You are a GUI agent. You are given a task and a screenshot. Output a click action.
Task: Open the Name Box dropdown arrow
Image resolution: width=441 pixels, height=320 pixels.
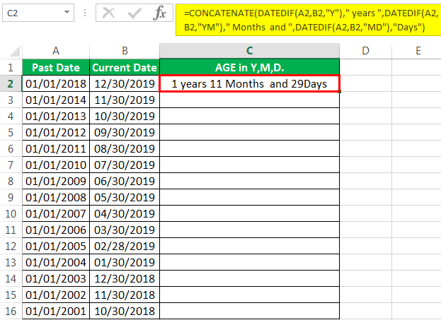pyautogui.click(x=67, y=12)
